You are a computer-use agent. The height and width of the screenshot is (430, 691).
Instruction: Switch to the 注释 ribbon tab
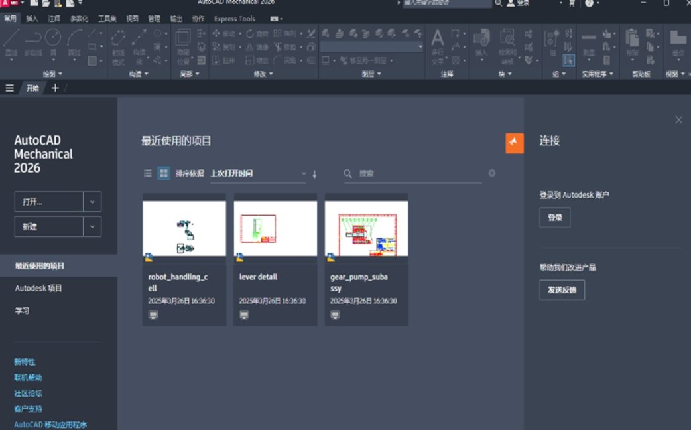pos(54,19)
